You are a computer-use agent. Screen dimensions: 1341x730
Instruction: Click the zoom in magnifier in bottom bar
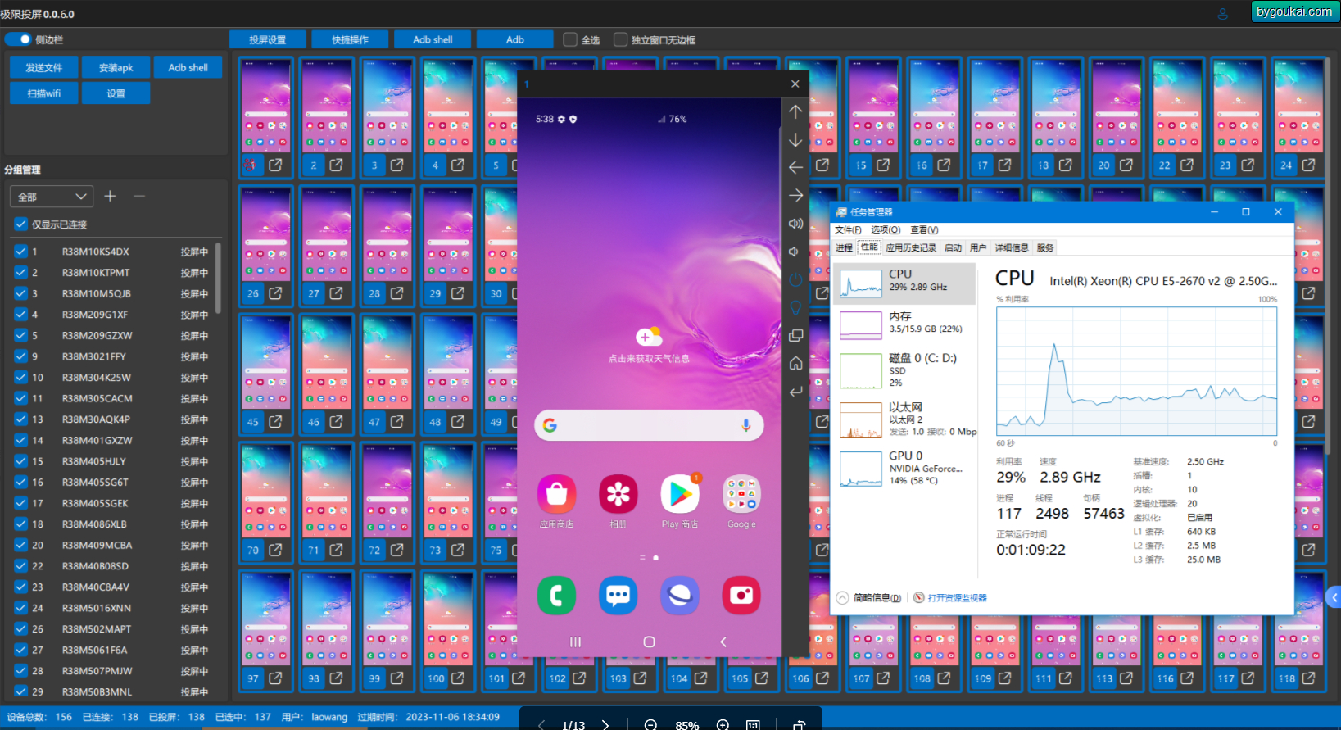tap(723, 724)
